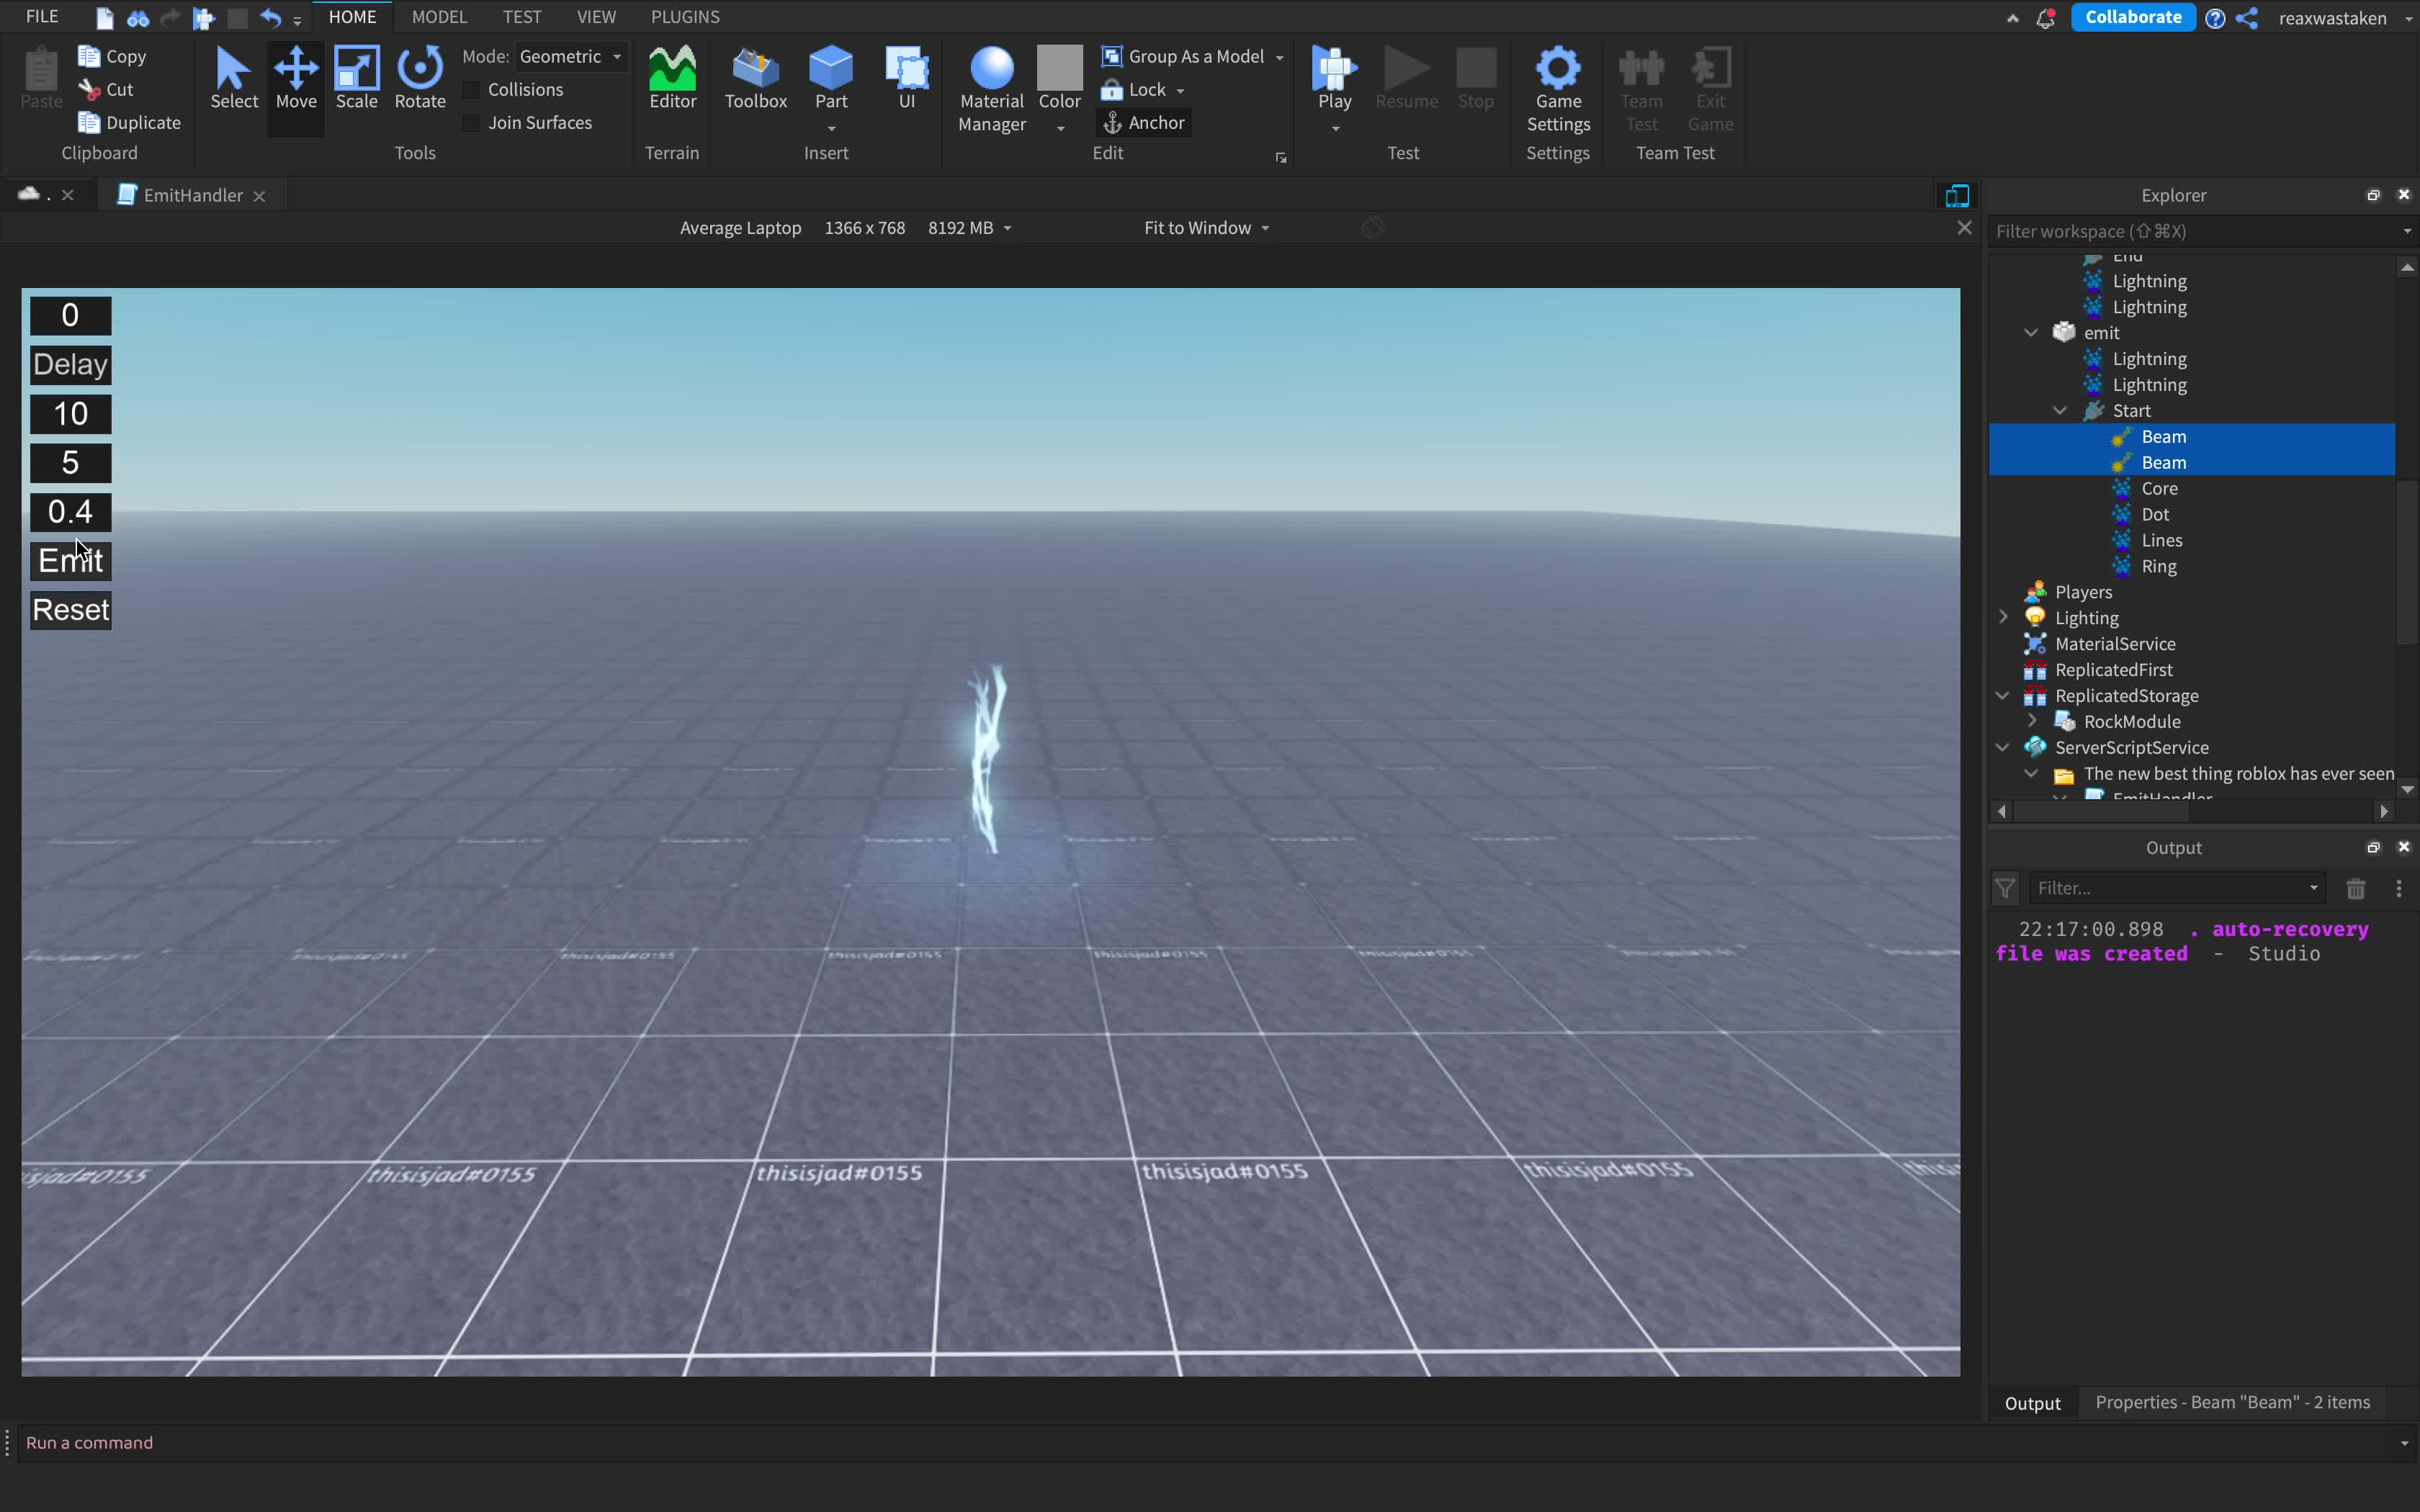Enable the Collisions checkbox

(470, 89)
